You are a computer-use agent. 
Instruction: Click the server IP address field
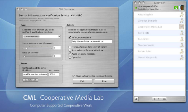coord(35,74)
